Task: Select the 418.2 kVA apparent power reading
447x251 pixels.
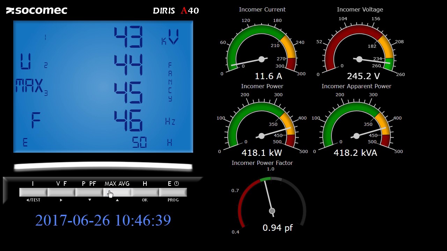Action: [x=355, y=153]
